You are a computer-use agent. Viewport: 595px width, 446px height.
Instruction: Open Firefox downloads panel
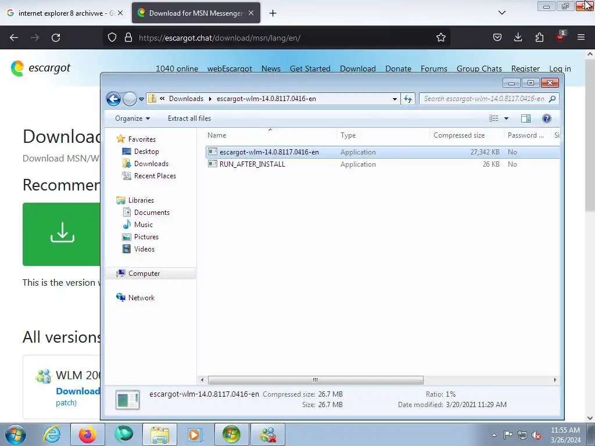pyautogui.click(x=518, y=38)
